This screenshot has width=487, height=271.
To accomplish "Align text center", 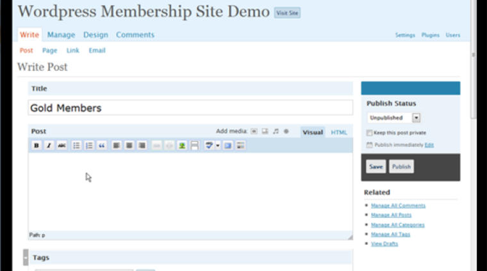I will click(x=129, y=145).
